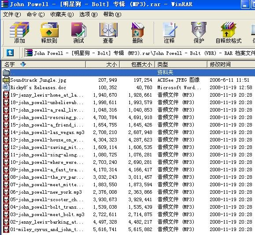Click the size value 207,949
The height and width of the screenshot is (235, 255).
pyautogui.click(x=107, y=80)
